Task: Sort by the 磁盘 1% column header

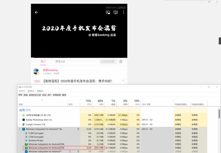Action: [110, 102]
